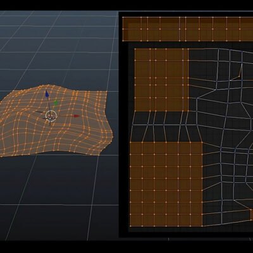Select the large lower square orange UV island

click(166, 184)
